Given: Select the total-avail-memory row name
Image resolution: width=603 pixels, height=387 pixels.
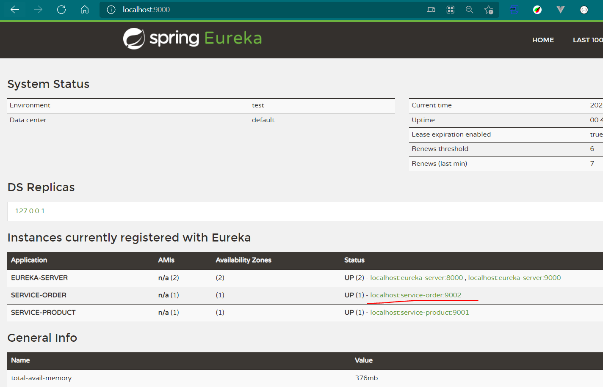Looking at the screenshot, I should click(41, 378).
